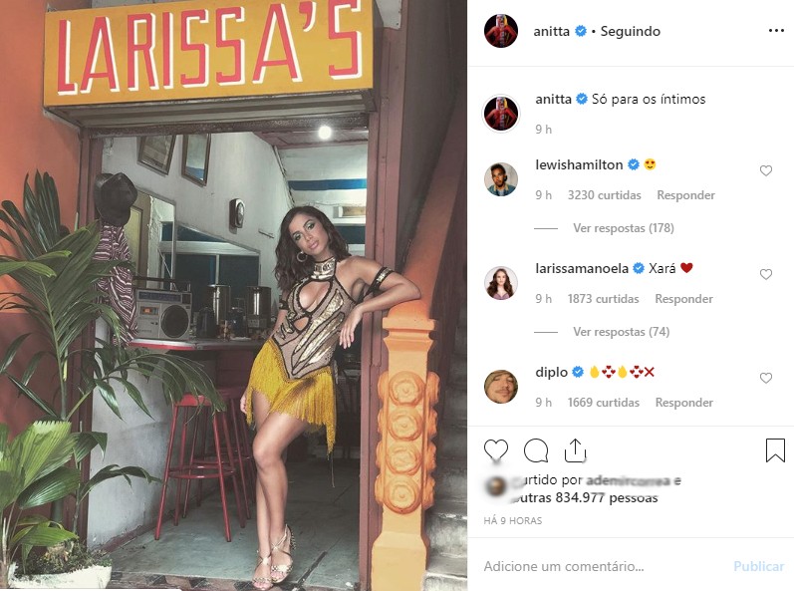The image size is (794, 591).
Task: Expand Ver respostas (74) under larissamanoela
Action: (622, 332)
